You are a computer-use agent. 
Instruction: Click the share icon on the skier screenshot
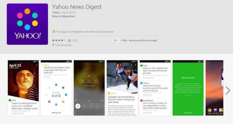131,64
